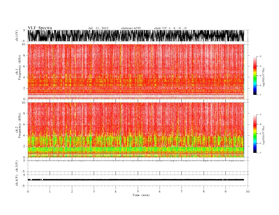
Task: Click the "ch.3(V)" axis label
Action: coord(17,166)
